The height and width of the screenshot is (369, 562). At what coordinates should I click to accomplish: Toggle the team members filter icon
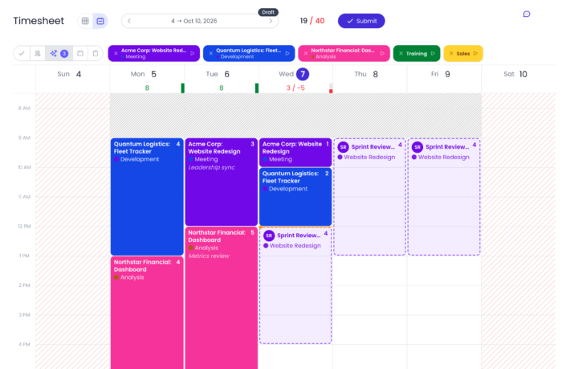37,54
